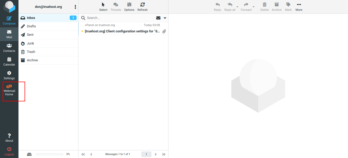Click inside the Search field
Image resolution: width=348 pixels, height=158 pixels.
(120, 18)
